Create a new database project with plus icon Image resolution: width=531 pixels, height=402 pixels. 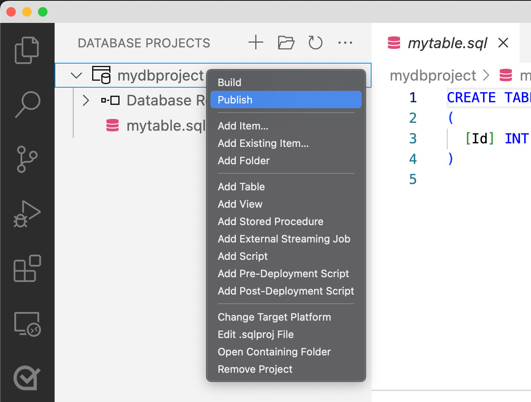pos(256,43)
